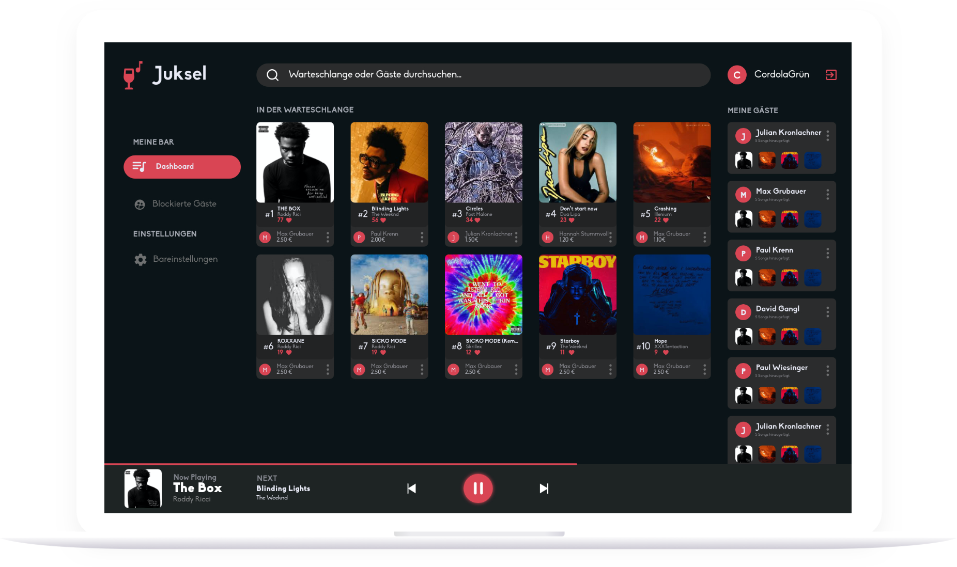Open the Starboy album cover
The height and width of the screenshot is (567, 957).
[x=578, y=294]
